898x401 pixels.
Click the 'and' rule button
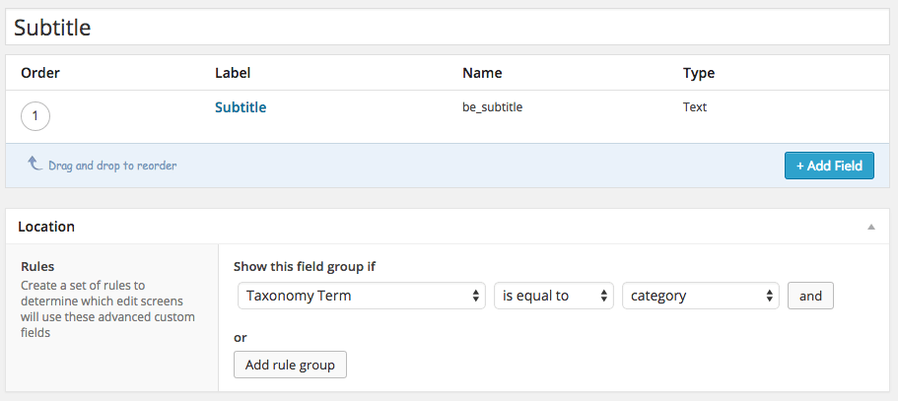pyautogui.click(x=810, y=296)
